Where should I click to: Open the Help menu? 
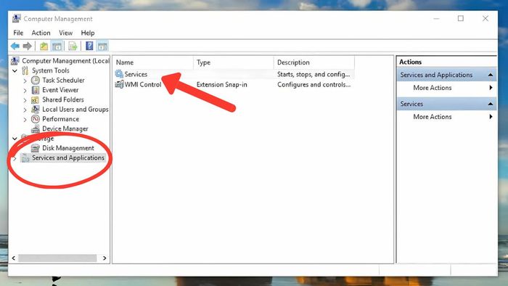88,33
